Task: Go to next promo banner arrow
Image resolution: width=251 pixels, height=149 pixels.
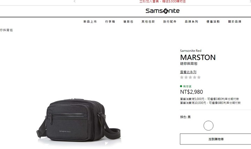Action: [249, 1]
